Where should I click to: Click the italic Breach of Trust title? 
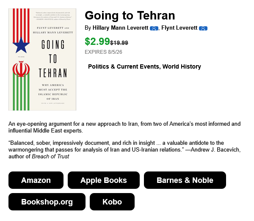[x=50, y=156]
